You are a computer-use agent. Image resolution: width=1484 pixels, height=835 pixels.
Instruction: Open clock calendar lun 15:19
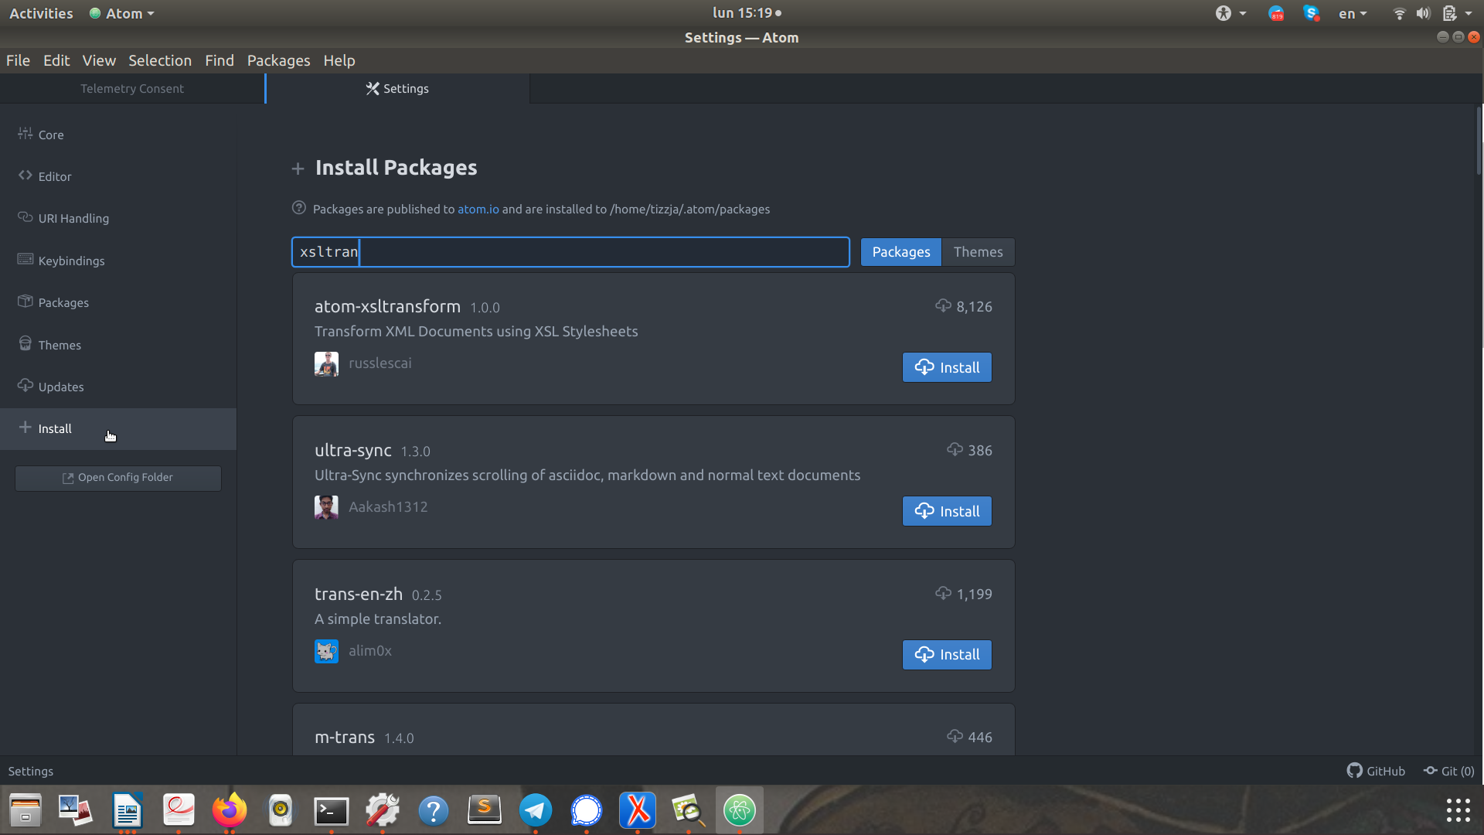pyautogui.click(x=747, y=13)
